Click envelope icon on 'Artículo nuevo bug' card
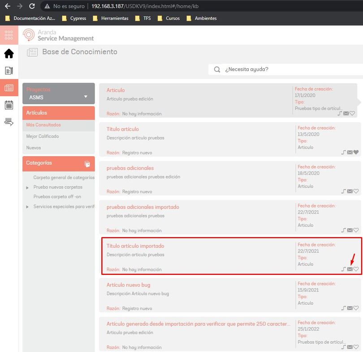 [350, 308]
